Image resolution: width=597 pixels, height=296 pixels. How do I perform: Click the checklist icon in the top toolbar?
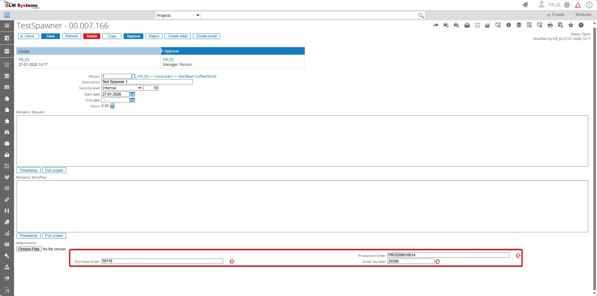[477, 25]
